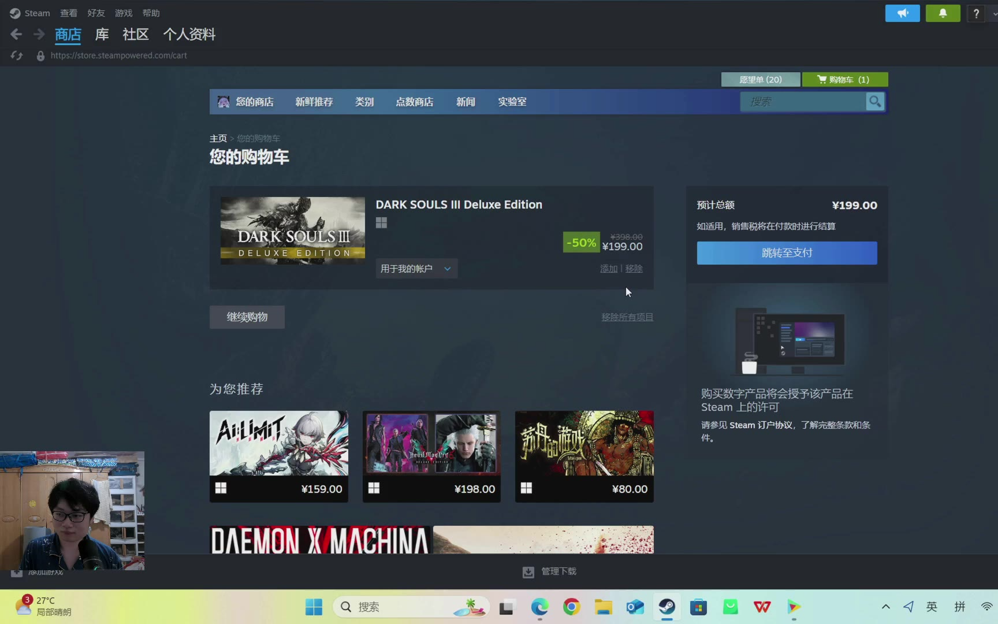
Task: Click the 购物车 (1) button
Action: [x=845, y=79]
